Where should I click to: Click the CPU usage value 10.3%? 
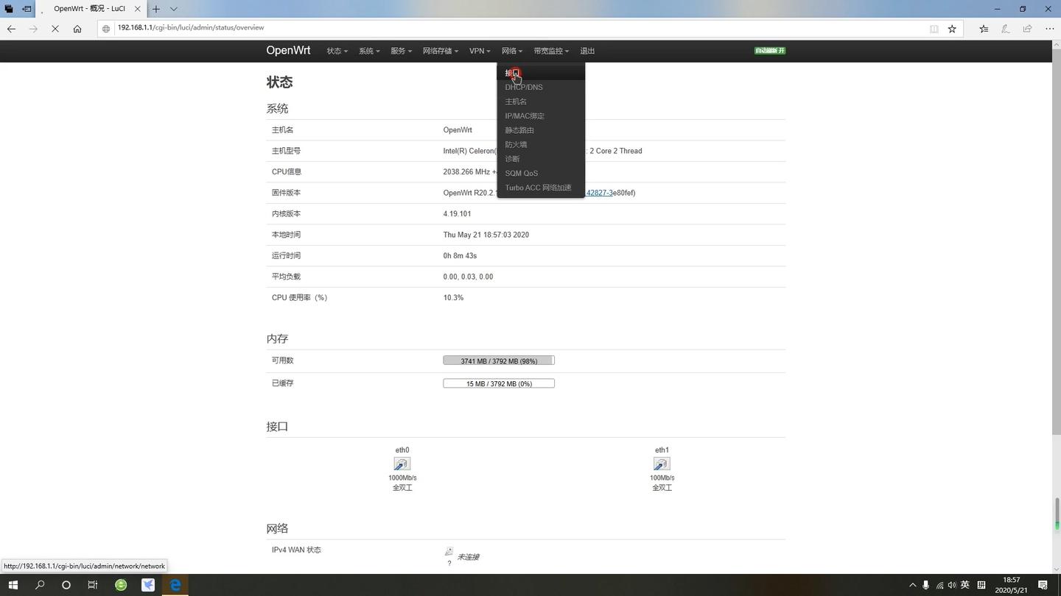[453, 298]
